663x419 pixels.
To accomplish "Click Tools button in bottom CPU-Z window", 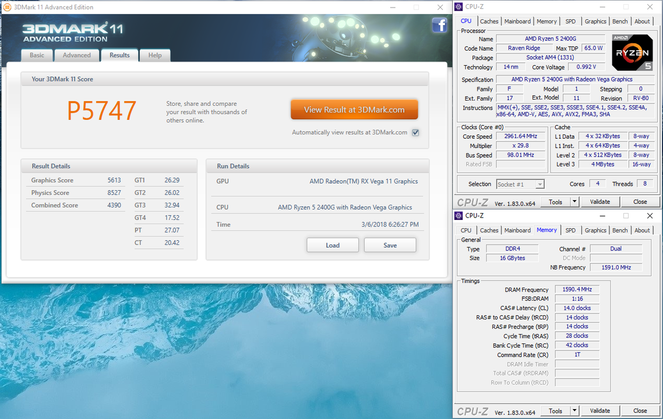I will (556, 410).
